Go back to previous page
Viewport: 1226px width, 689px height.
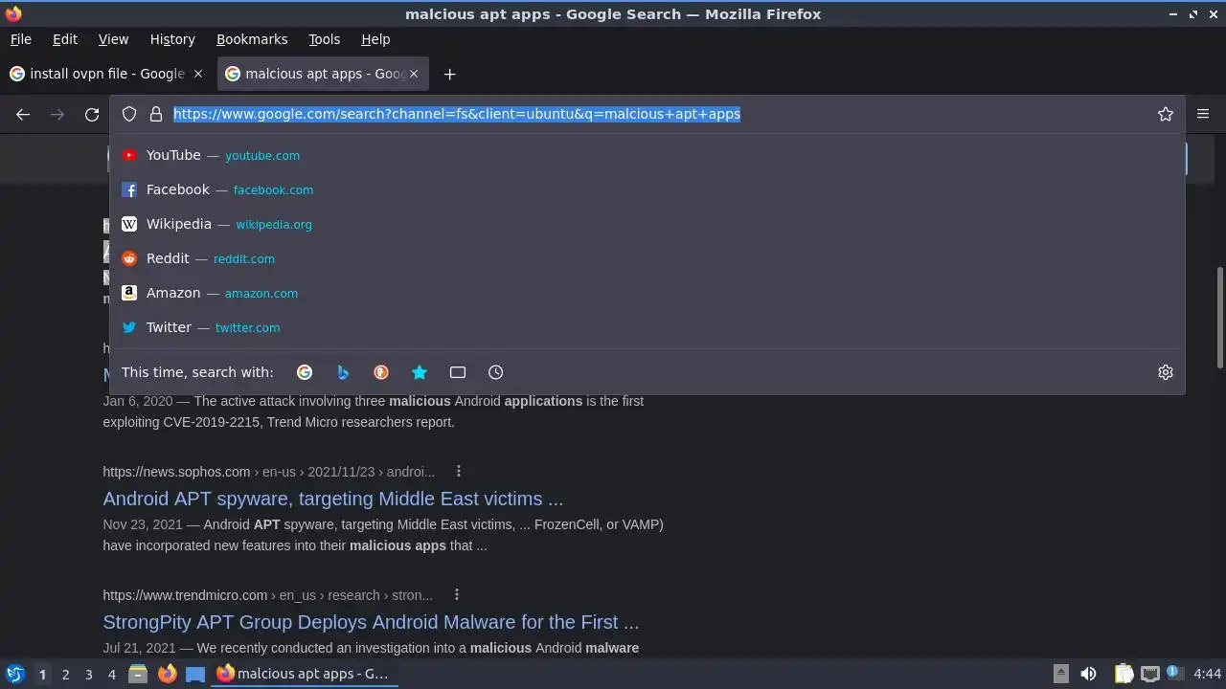23,114
